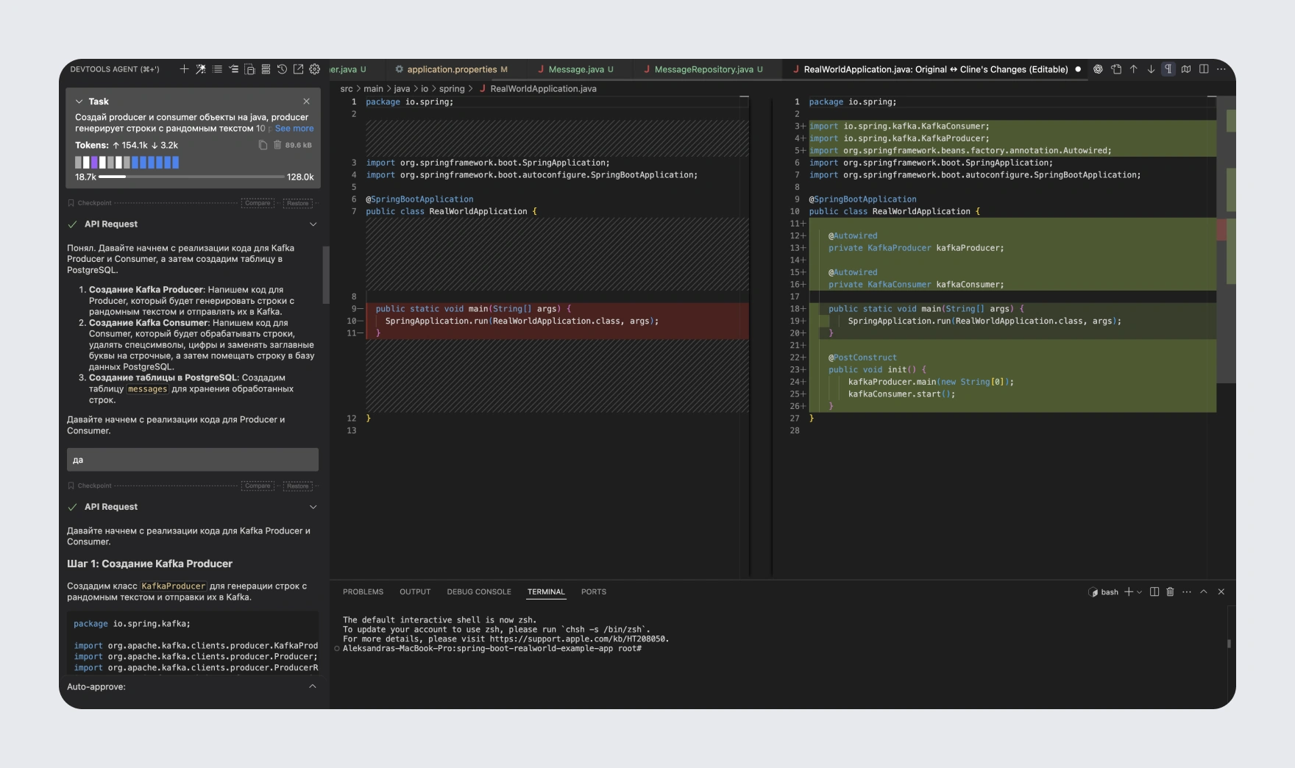Toggle whitespace rendering with the pilcrow icon
1295x768 pixels.
point(1168,68)
